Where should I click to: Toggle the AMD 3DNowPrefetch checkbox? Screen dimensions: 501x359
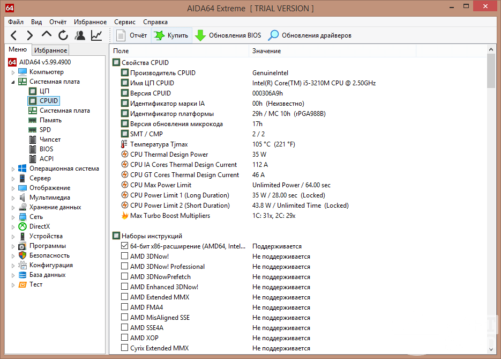(125, 276)
